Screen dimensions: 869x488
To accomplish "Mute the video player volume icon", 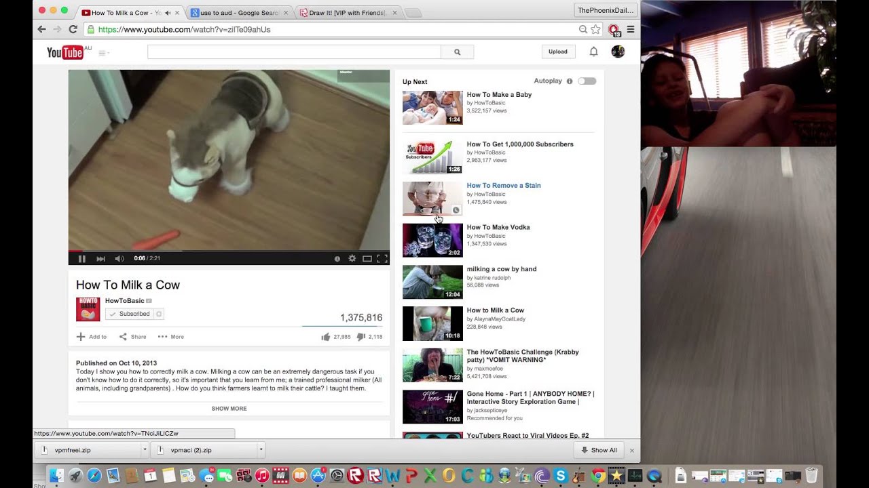I will pos(119,258).
